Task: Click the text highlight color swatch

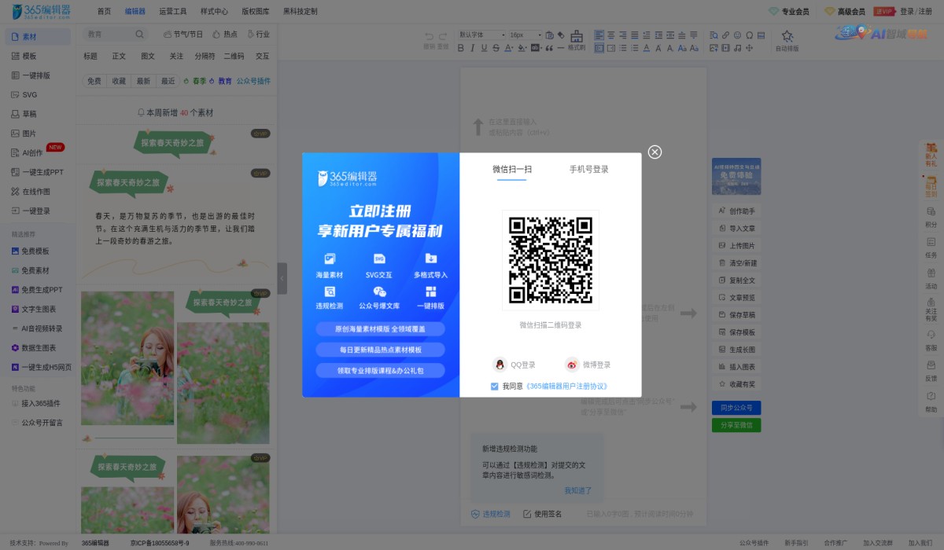Action: click(522, 48)
